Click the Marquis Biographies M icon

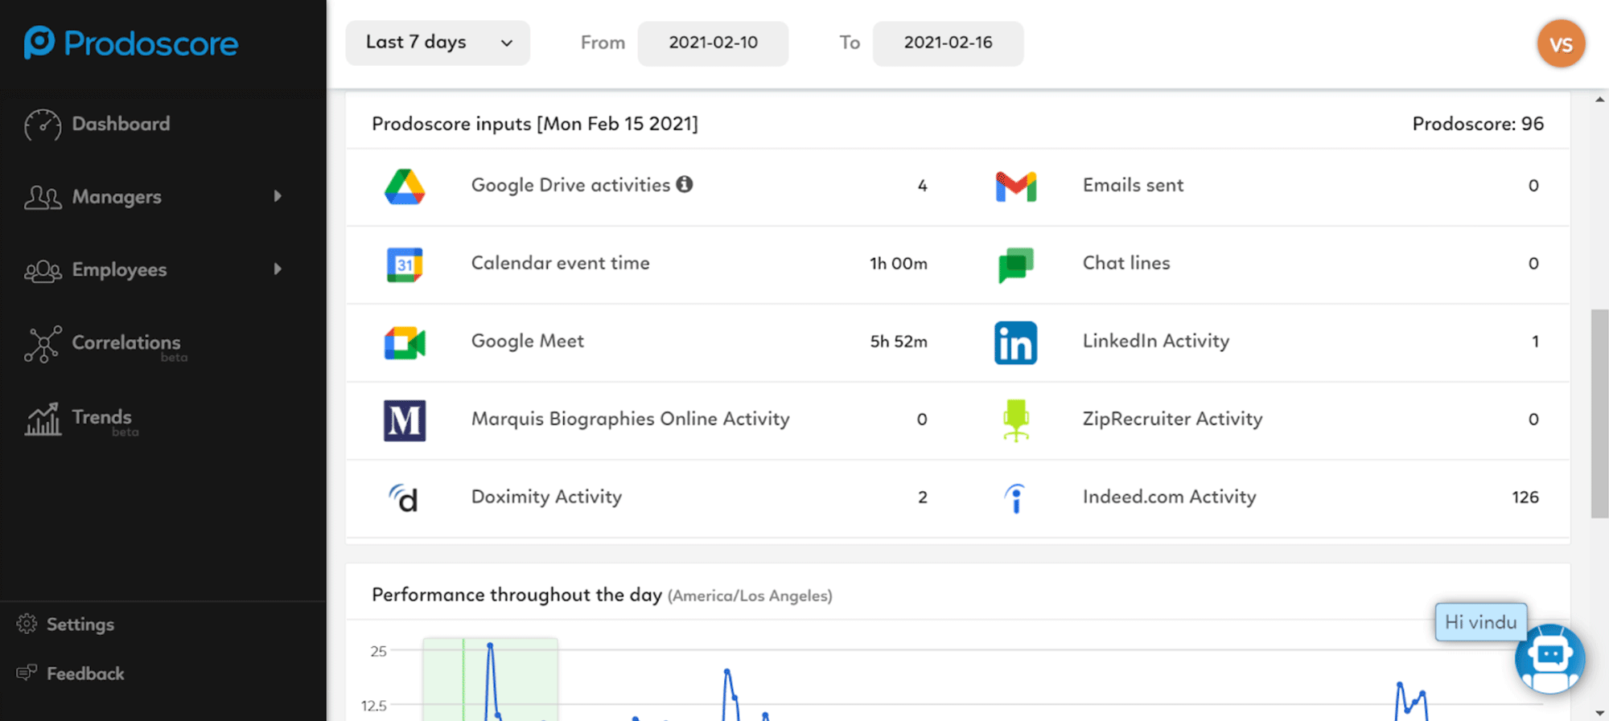[x=405, y=420]
